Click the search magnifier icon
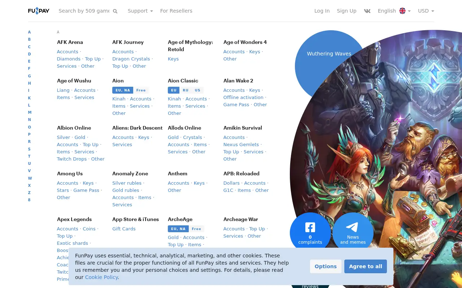Screen dimensions: 462x288 115,11
